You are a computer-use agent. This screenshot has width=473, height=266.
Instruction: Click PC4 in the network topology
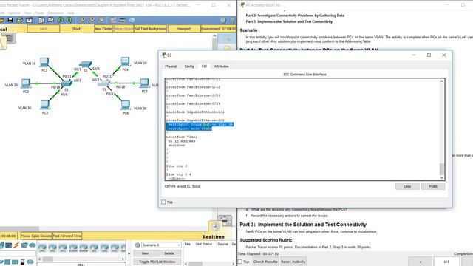(x=125, y=62)
